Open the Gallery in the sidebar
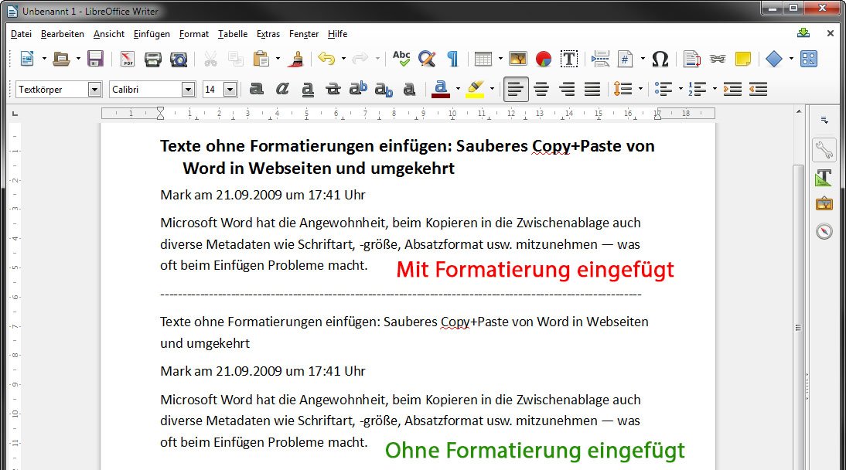 point(824,203)
